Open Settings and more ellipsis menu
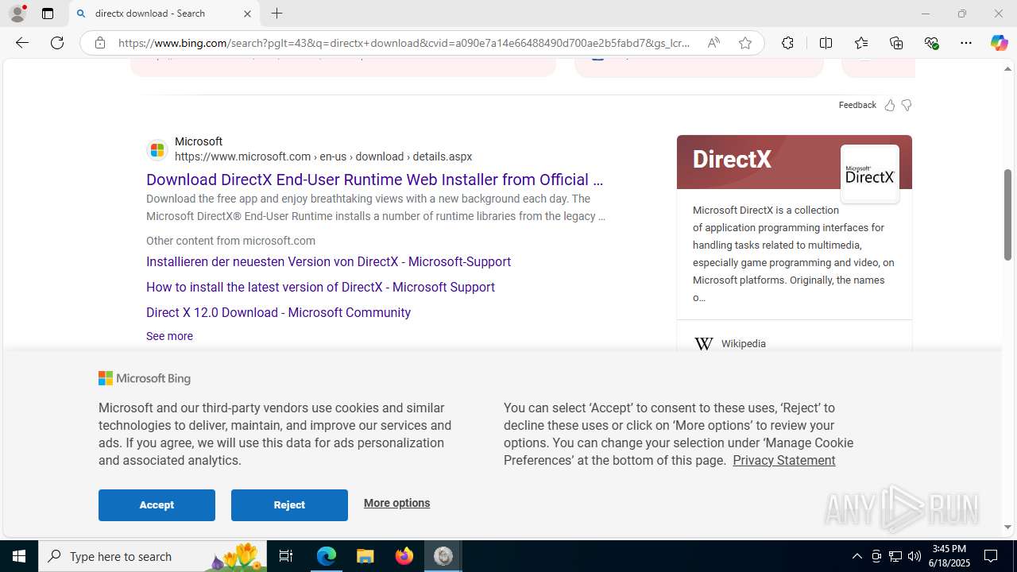Viewport: 1017px width, 572px height. pyautogui.click(x=966, y=43)
